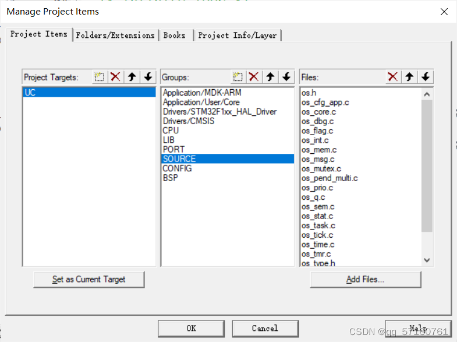457x342 pixels.
Task: Cancel the dialog
Action: pyautogui.click(x=265, y=328)
